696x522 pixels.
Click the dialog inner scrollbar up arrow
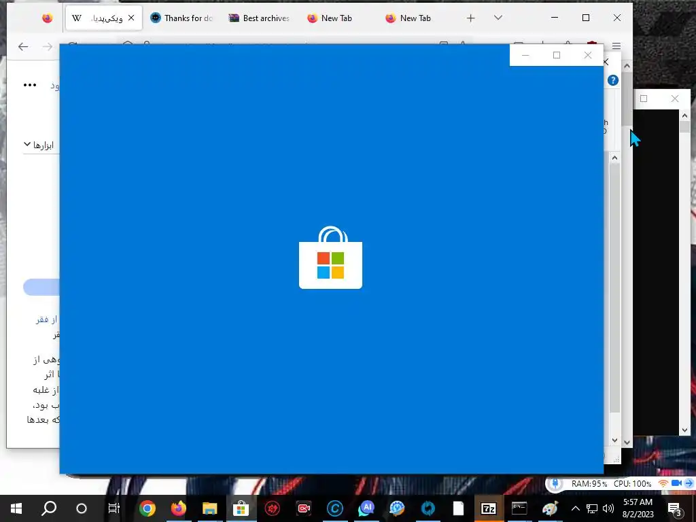click(x=614, y=158)
